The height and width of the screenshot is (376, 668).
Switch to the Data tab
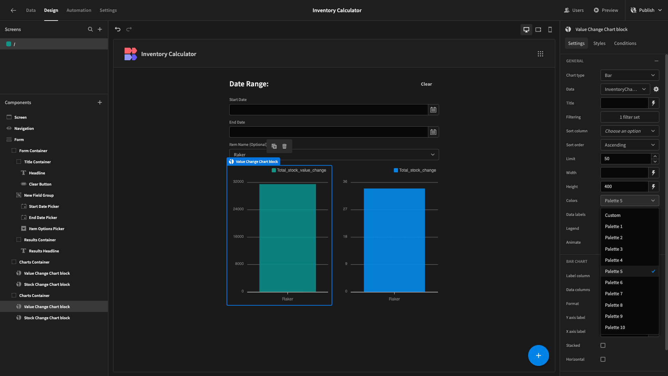31,10
